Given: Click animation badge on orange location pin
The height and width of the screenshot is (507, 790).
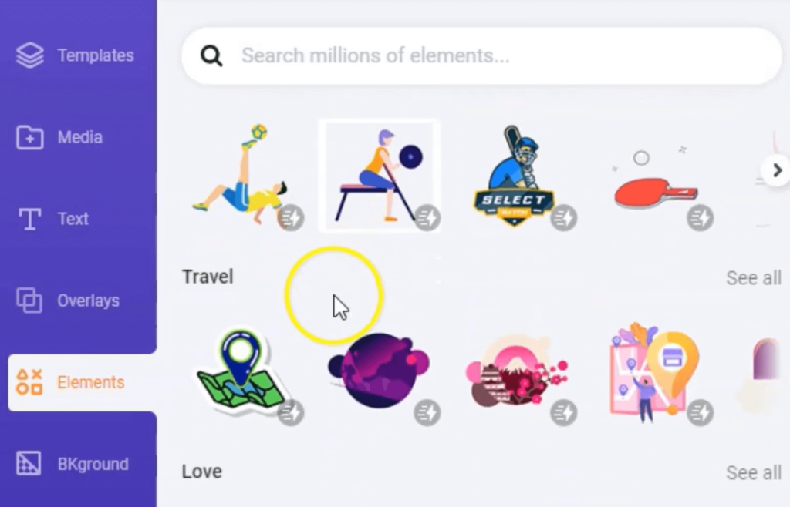Looking at the screenshot, I should [700, 412].
